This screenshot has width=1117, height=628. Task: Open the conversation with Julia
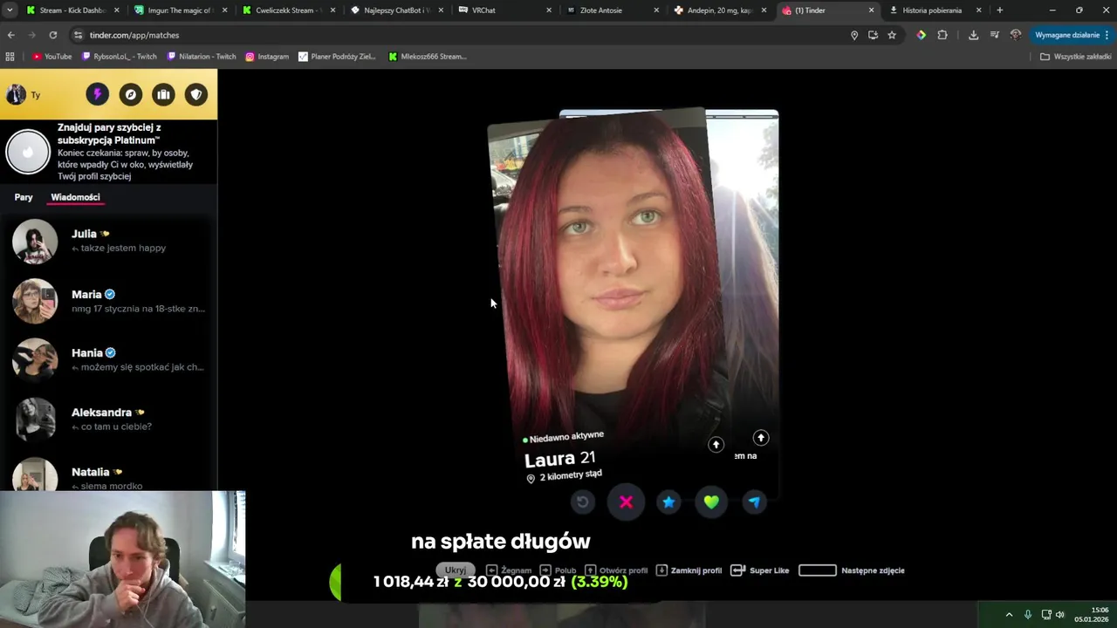(x=108, y=241)
